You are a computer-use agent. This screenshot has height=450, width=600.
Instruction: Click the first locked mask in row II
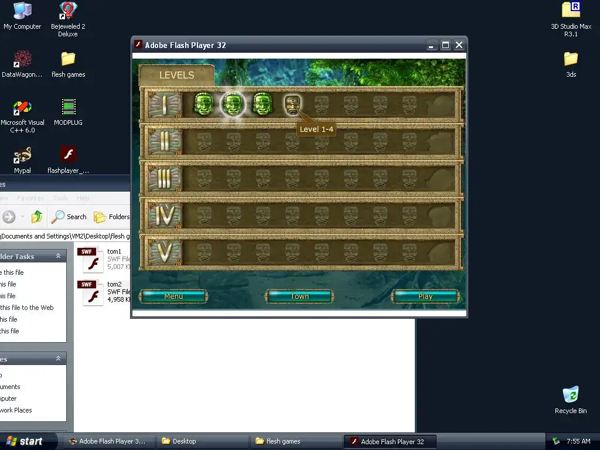204,142
